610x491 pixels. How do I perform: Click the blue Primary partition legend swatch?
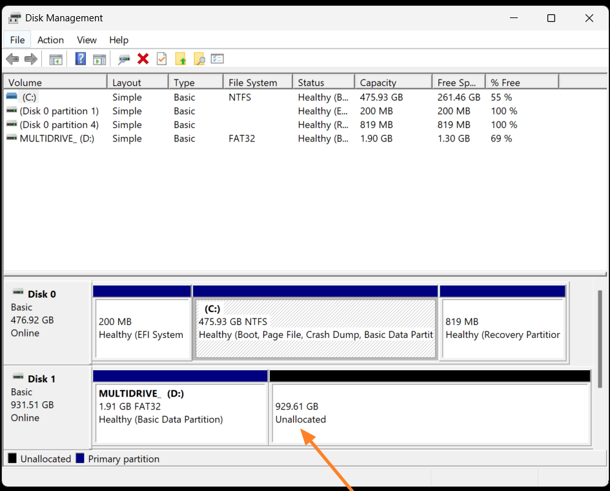pyautogui.click(x=80, y=458)
